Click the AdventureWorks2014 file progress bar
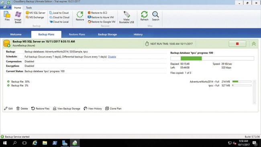261x147 pixels. 242,82
